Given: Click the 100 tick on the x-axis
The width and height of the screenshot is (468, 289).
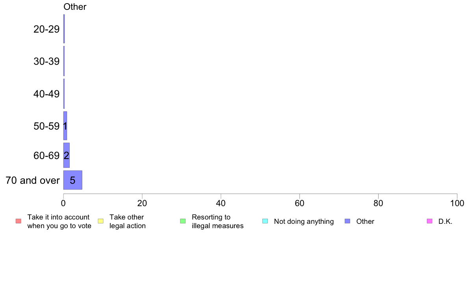Looking at the screenshot, I should [457, 203].
